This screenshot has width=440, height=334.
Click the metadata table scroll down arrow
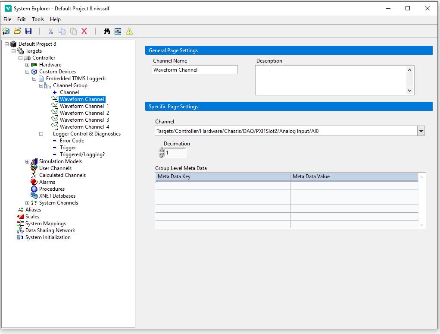[421, 225]
